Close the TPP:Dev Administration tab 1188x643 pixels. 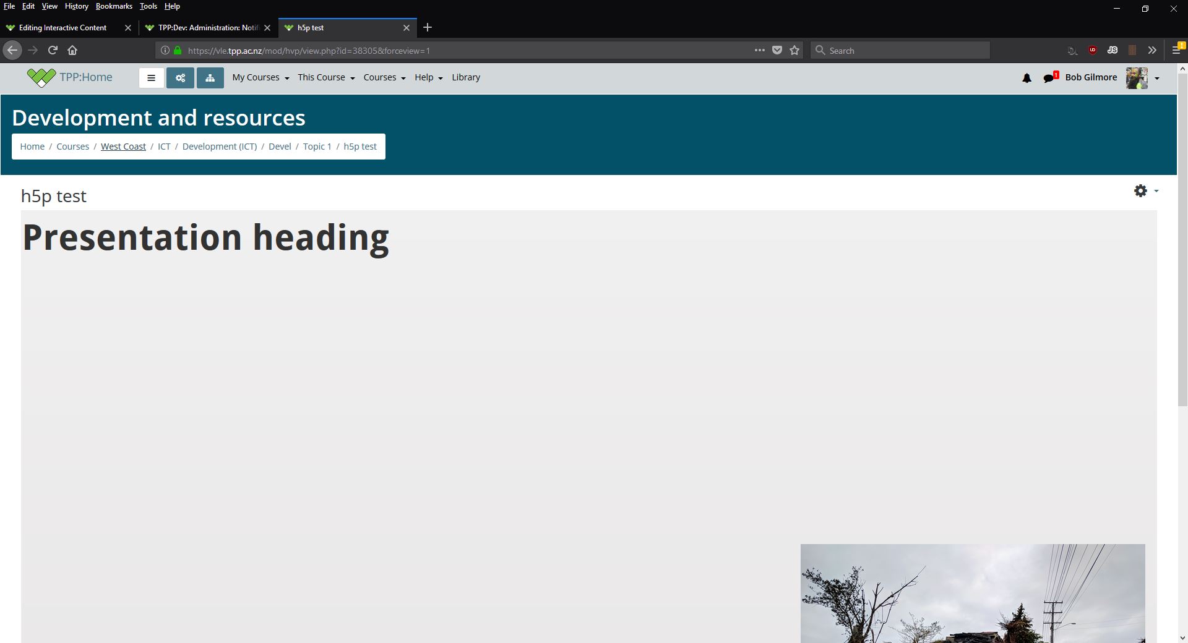pos(267,28)
